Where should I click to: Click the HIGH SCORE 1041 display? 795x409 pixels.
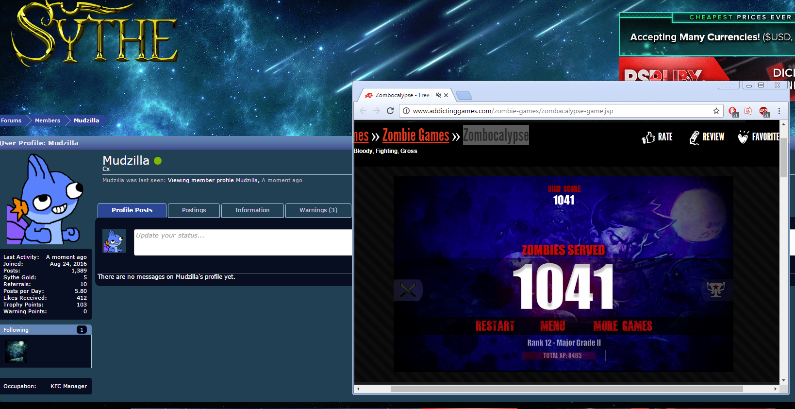564,196
